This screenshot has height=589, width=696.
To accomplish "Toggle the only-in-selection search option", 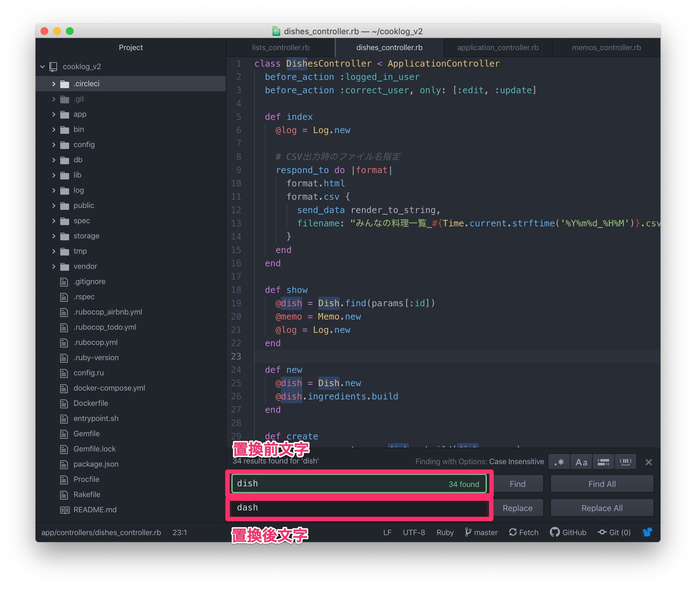I will [603, 462].
